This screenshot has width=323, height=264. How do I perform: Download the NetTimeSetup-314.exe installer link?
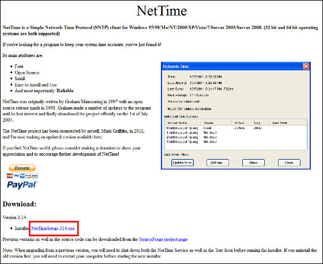pos(52,228)
